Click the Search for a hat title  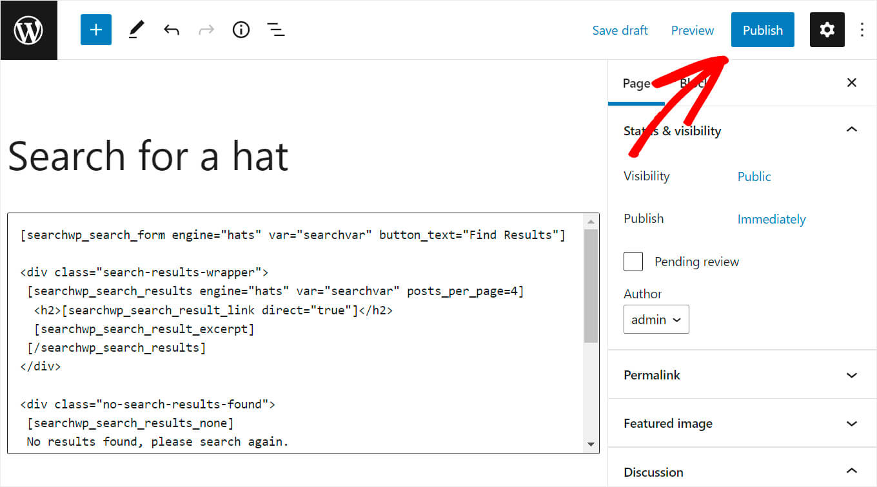[148, 157]
